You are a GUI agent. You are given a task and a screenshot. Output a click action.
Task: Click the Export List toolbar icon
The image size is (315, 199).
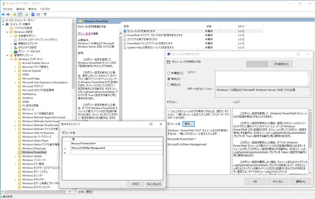(26, 15)
